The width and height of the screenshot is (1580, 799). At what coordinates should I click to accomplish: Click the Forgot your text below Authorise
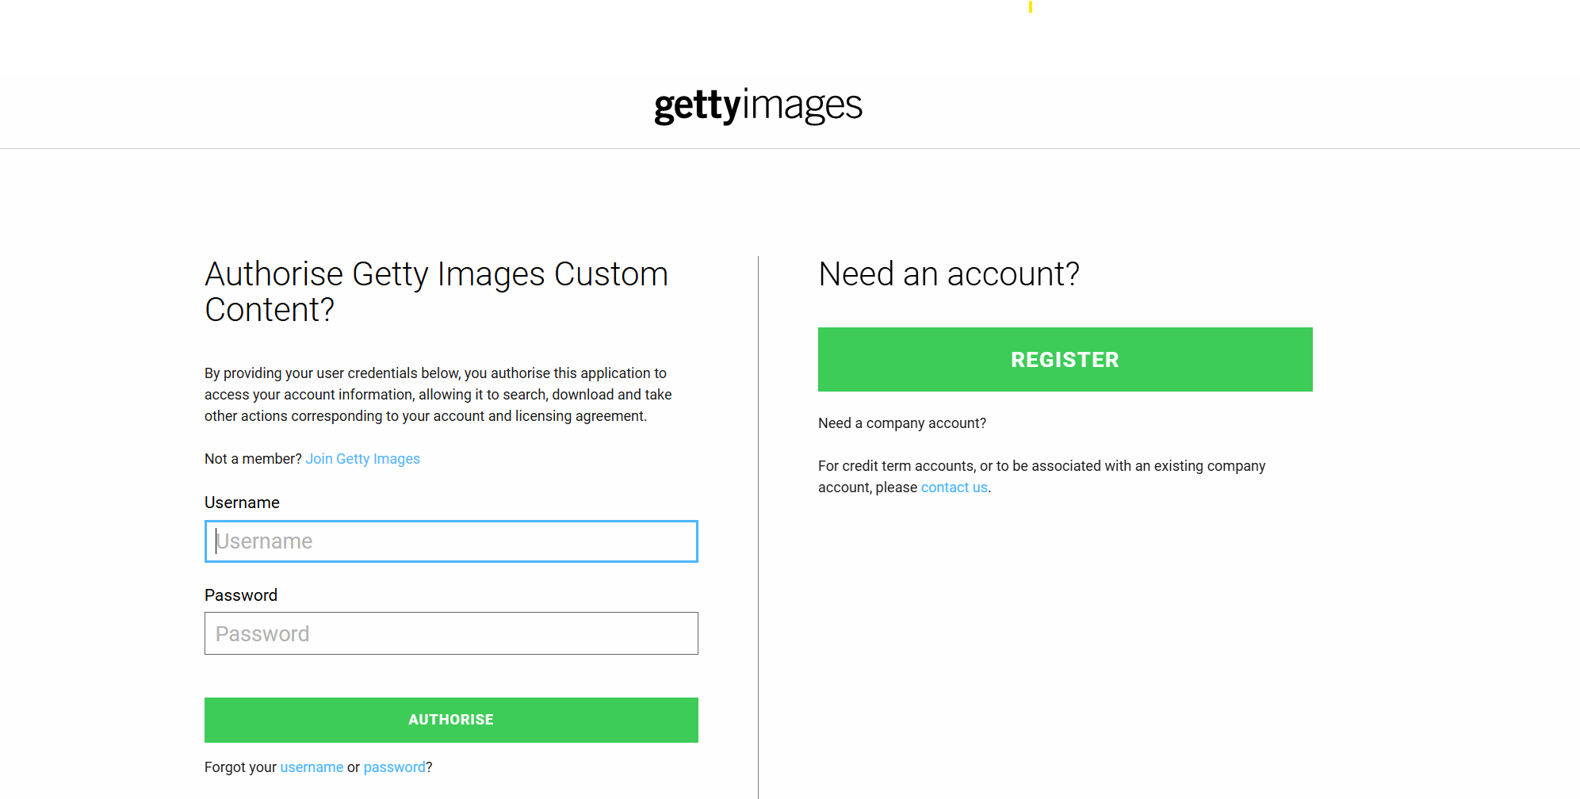[240, 767]
